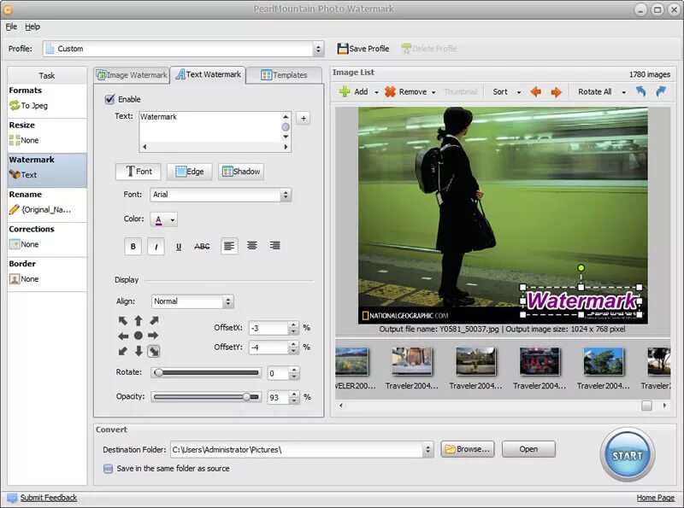Toggle underline text formatting
Viewport: 684px width, 508px height.
click(179, 247)
